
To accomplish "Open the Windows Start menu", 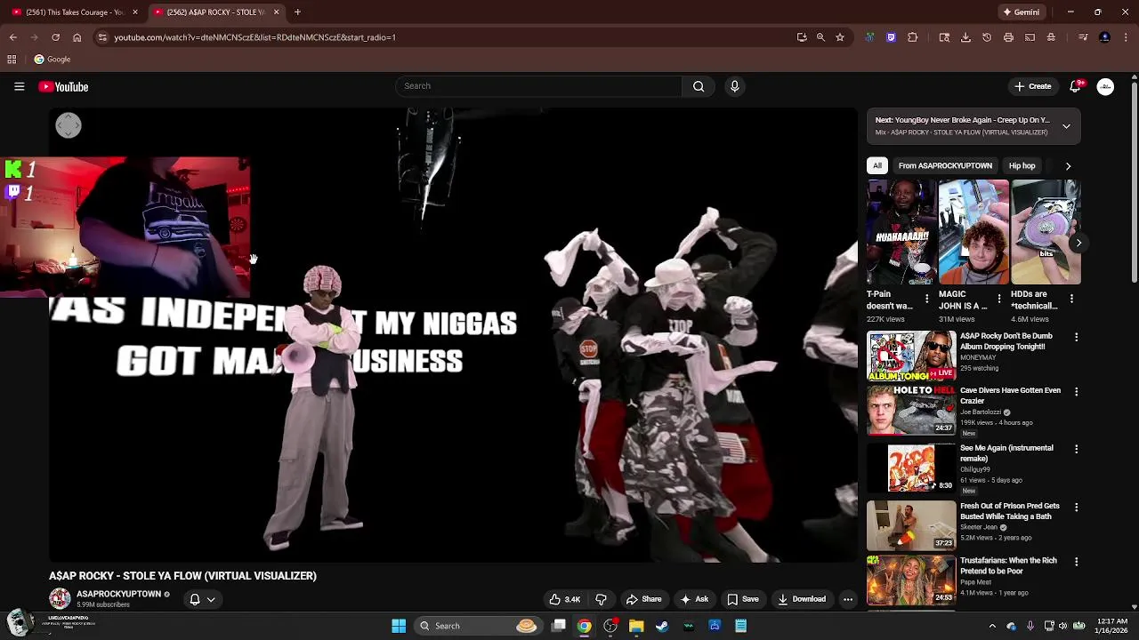I will tap(399, 626).
